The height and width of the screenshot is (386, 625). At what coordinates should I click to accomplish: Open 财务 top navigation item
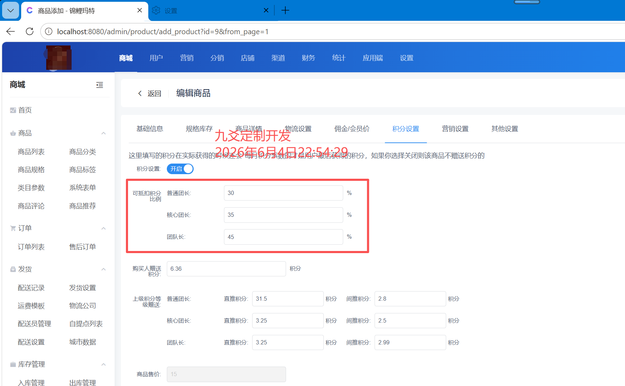[308, 58]
